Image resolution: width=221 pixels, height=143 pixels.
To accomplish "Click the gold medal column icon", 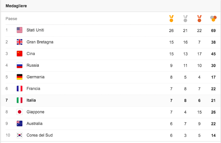I will pyautogui.click(x=171, y=19).
